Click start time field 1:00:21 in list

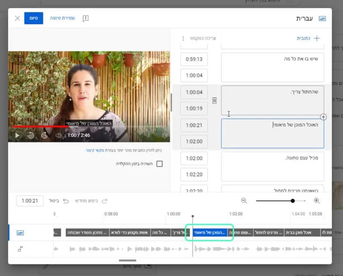194,125
